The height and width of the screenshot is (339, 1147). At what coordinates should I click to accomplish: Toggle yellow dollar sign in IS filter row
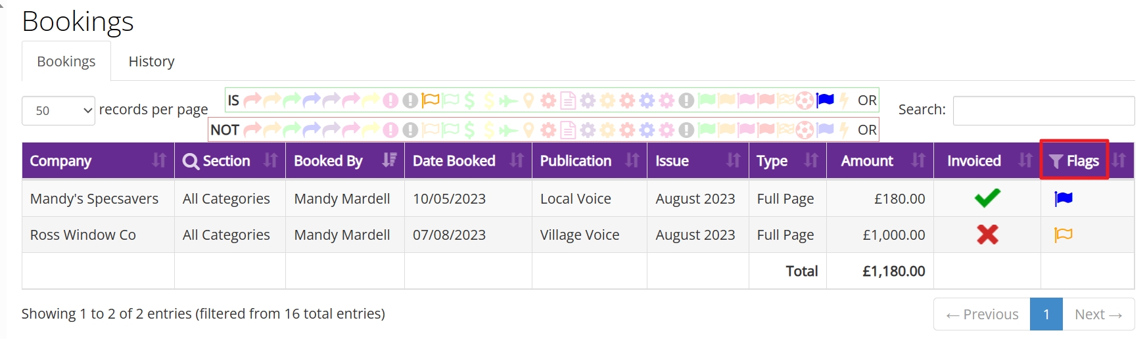pos(489,101)
